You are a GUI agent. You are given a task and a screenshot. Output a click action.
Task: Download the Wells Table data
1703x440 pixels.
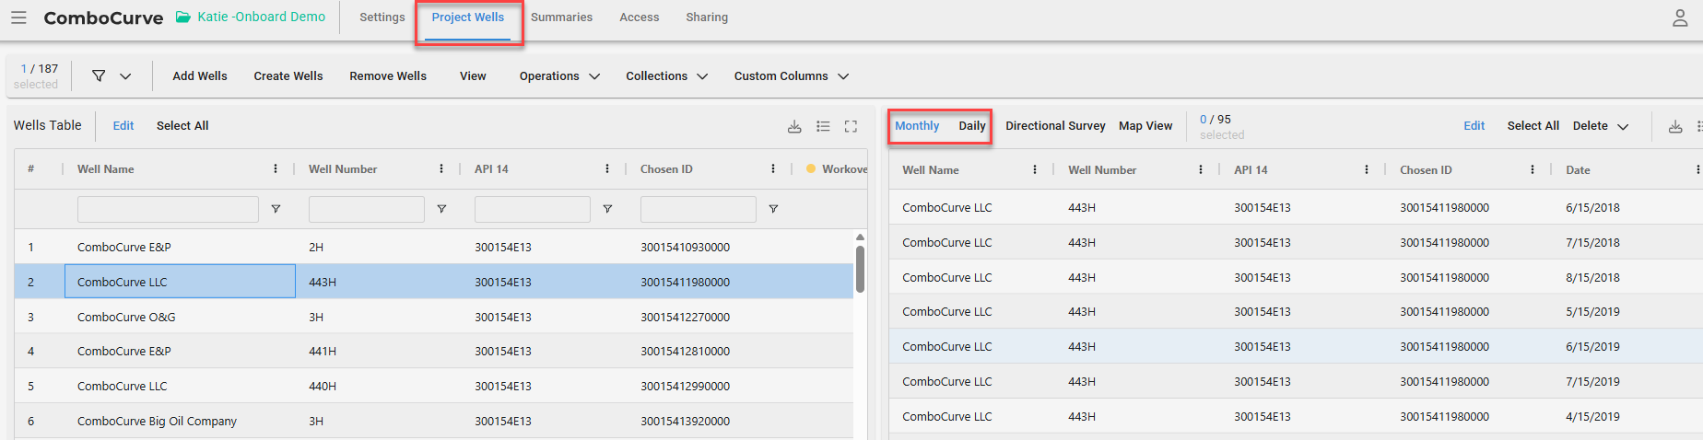(x=794, y=126)
